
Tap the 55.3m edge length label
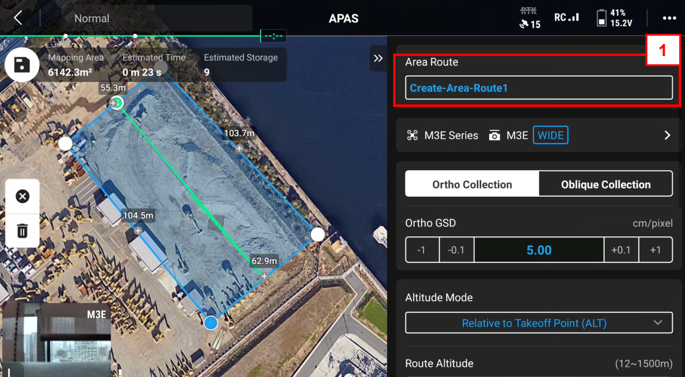(x=113, y=88)
